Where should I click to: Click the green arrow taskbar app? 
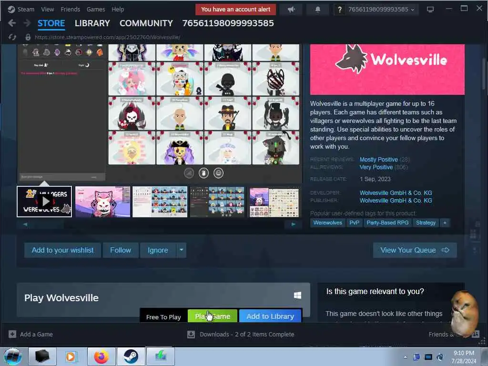click(x=161, y=356)
